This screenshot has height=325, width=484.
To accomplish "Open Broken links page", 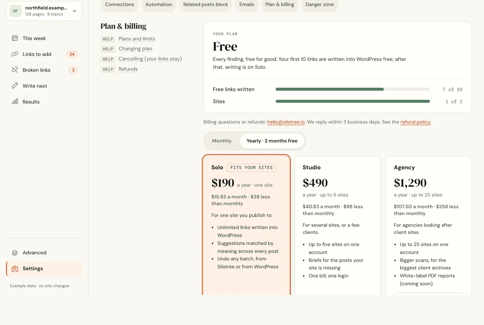I will click(x=44, y=70).
